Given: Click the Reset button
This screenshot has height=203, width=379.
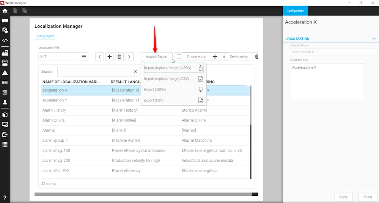Looking at the screenshot, I should (x=368, y=197).
